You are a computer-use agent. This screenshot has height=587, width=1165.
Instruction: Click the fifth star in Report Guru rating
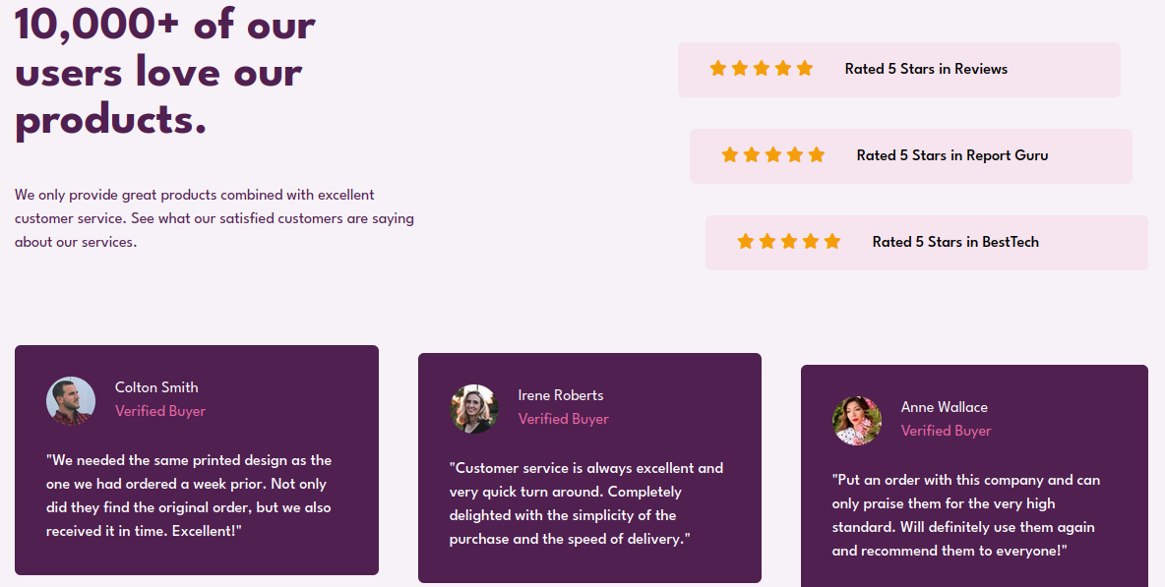coord(817,154)
